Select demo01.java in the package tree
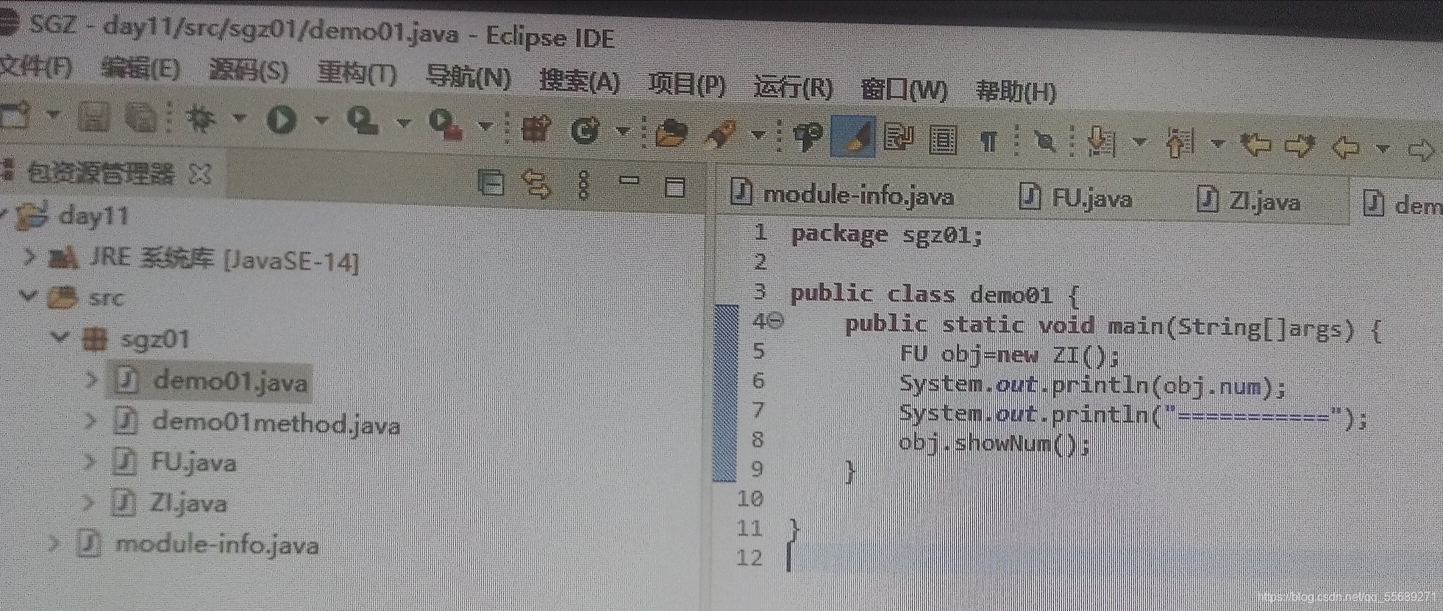This screenshot has width=1443, height=611. coord(211,381)
